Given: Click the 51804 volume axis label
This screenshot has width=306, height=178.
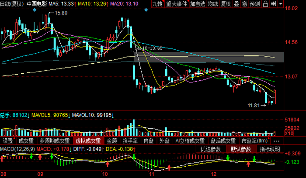Looking at the screenshot, I should pyautogui.click(x=292, y=120).
